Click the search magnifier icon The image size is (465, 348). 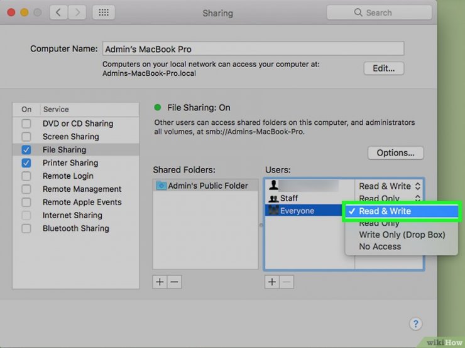click(x=358, y=13)
